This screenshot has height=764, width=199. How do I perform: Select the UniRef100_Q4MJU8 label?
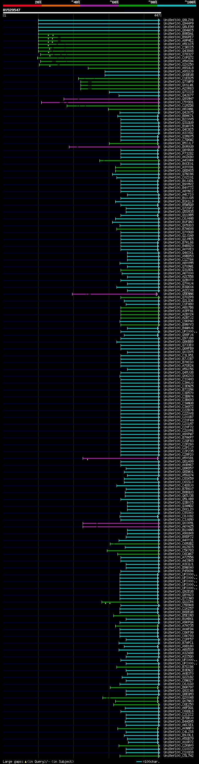pyautogui.click(x=178, y=373)
